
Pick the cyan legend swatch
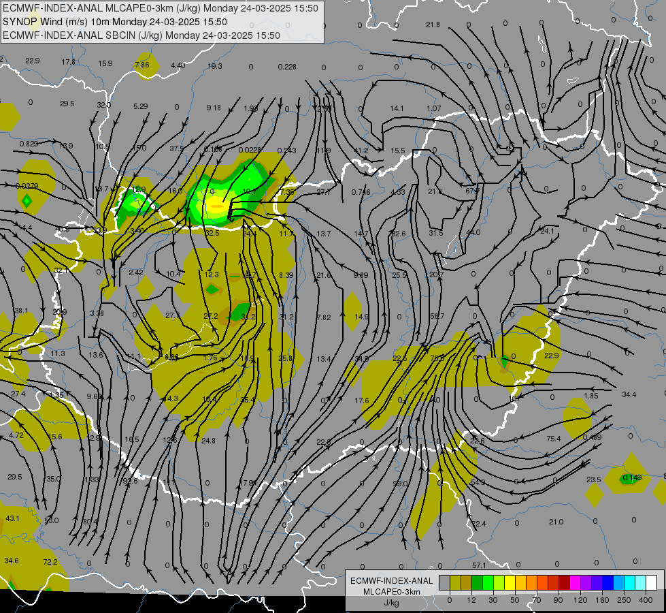point(629,583)
